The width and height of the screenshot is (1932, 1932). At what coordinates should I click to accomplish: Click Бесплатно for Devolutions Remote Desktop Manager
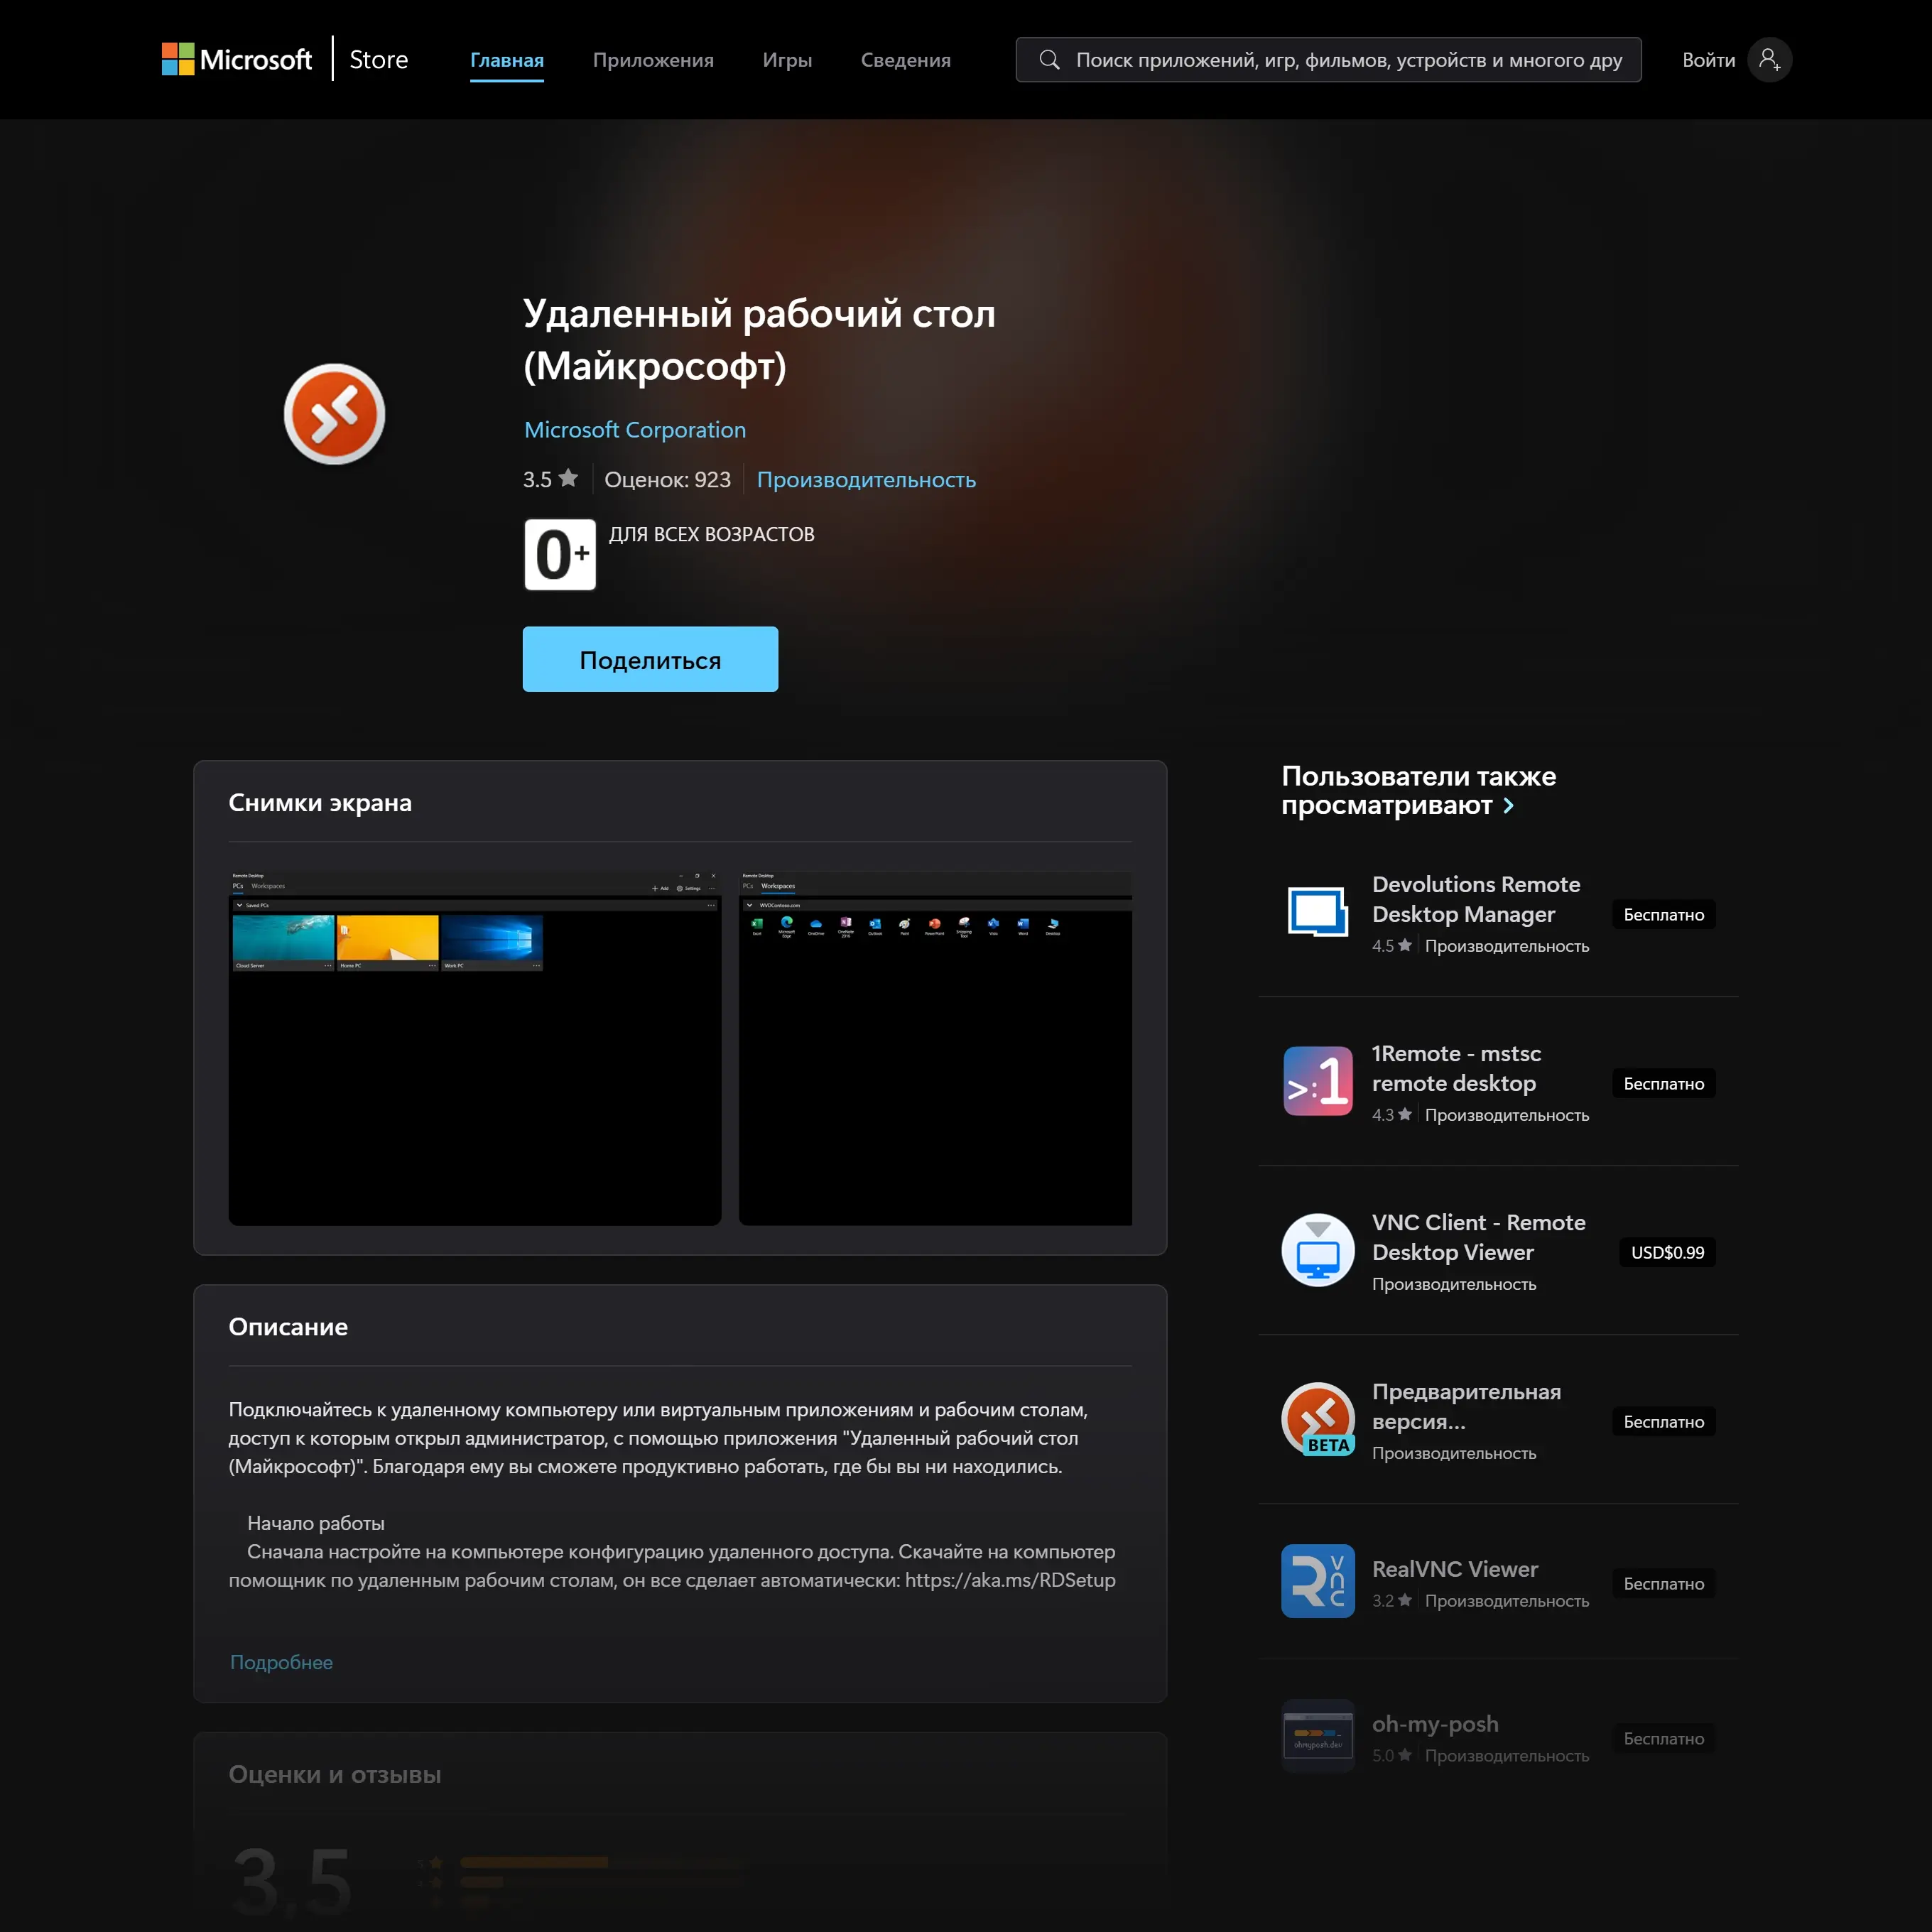coord(1664,914)
